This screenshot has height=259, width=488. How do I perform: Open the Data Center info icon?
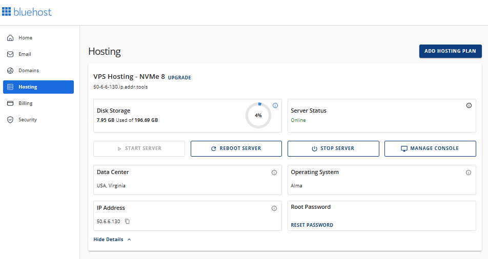[274, 172]
